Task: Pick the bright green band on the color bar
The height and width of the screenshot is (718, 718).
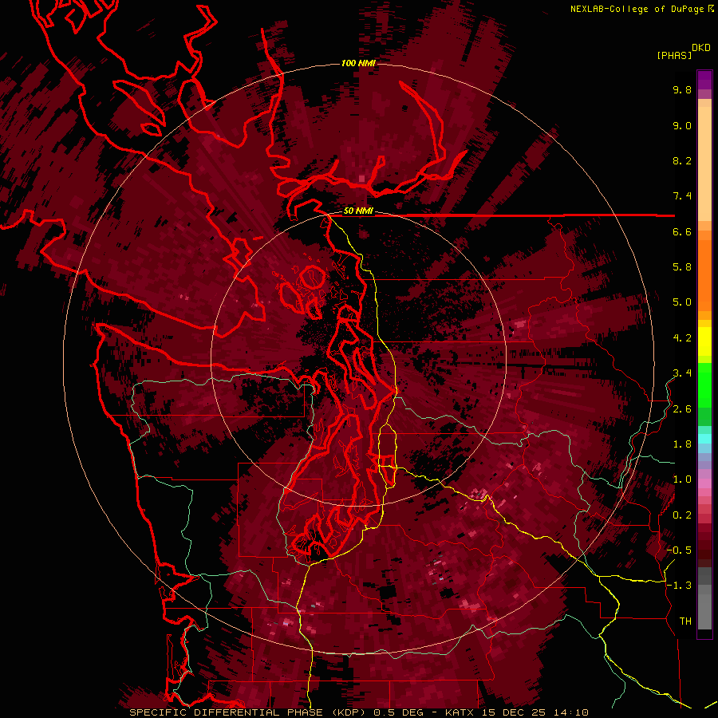Action: point(704,385)
